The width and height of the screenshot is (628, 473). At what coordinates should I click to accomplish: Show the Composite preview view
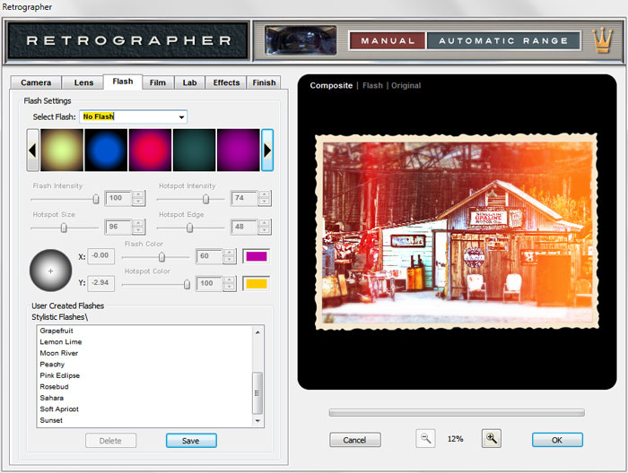coord(331,86)
